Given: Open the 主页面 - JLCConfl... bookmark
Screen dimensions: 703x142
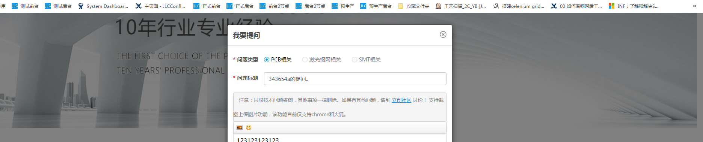Looking at the screenshot, I should click(x=161, y=6).
